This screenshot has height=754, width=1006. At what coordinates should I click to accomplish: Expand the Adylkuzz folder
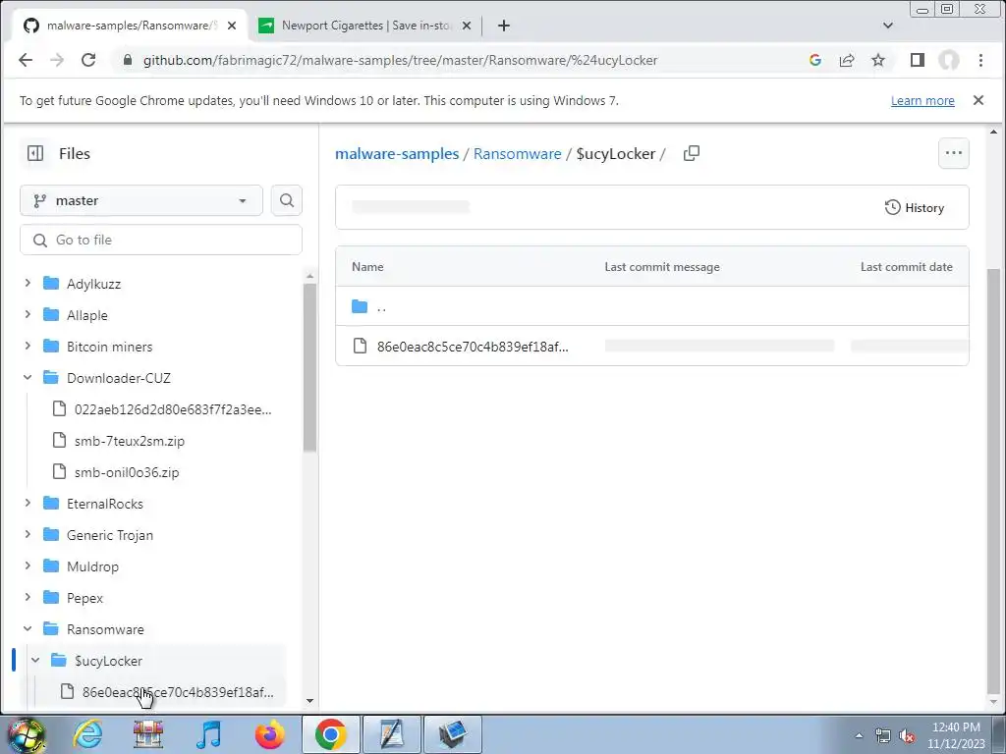(28, 283)
